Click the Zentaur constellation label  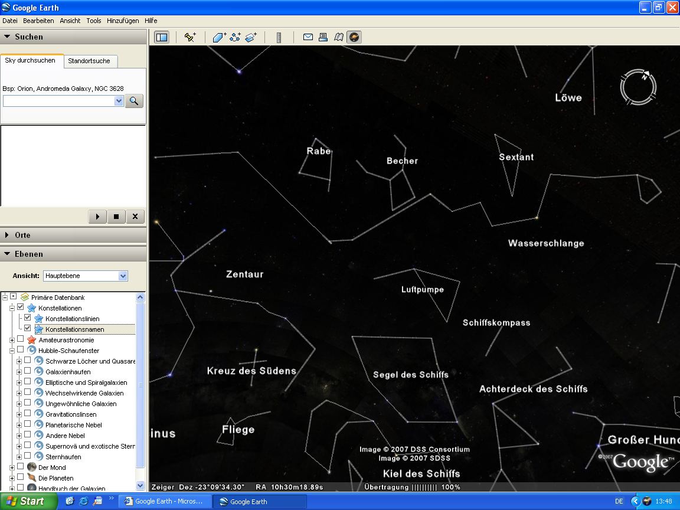(x=244, y=274)
